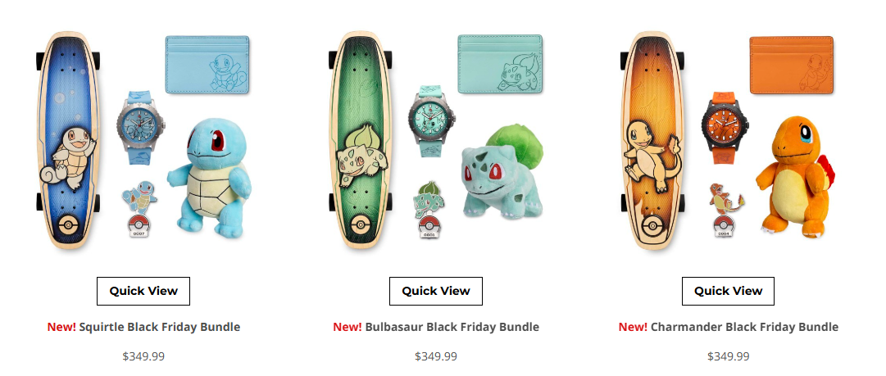Screen dimensions: 886x376
Task: Click the orange Charmander wristwatch
Action: tap(725, 128)
